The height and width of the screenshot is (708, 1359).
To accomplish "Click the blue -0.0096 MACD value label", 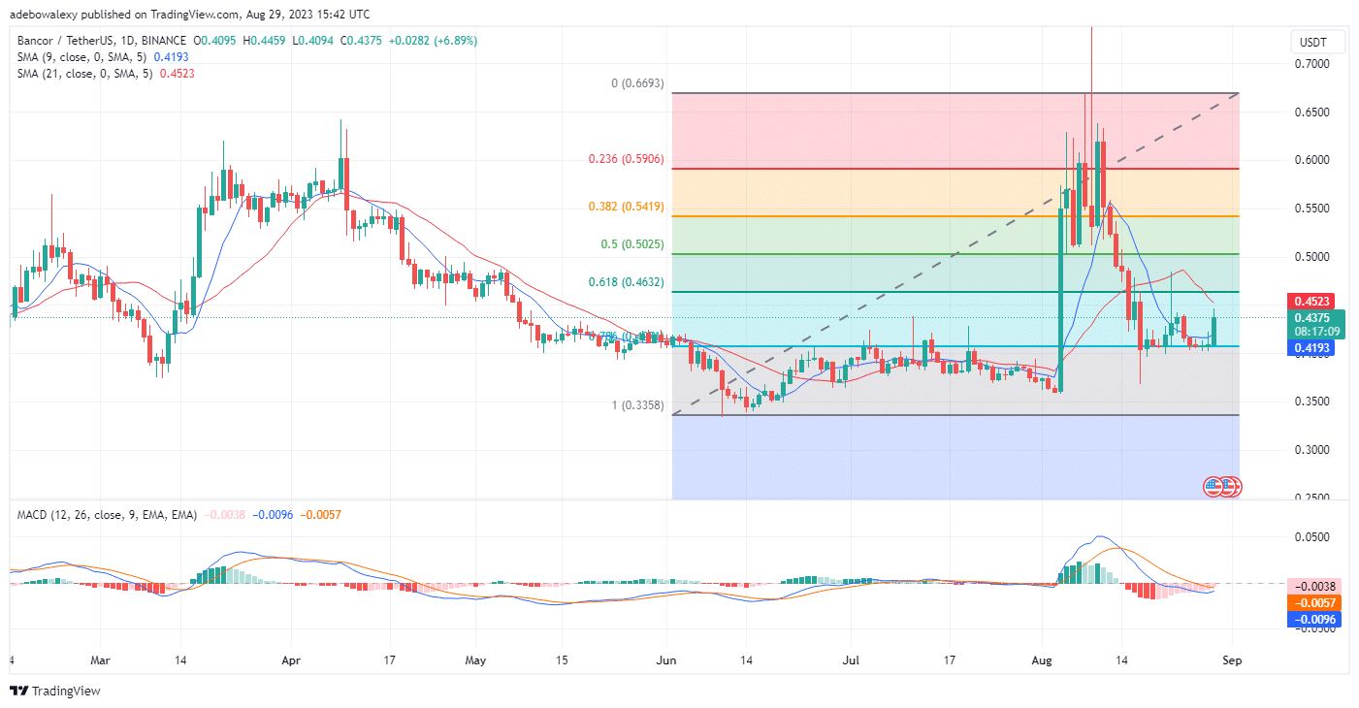I will [1314, 619].
